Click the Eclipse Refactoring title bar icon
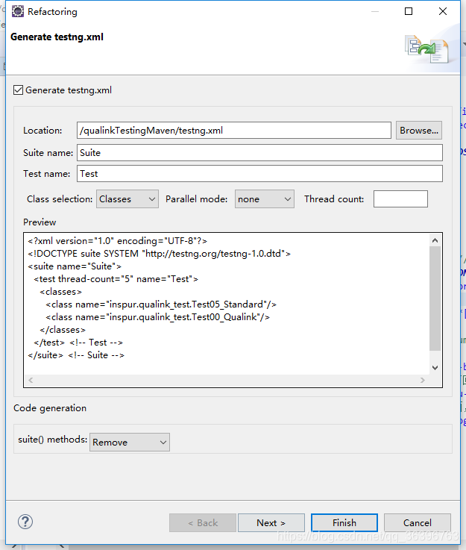 pos(17,11)
